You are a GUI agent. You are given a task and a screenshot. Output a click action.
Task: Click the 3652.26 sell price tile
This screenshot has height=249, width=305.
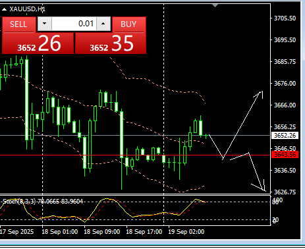(x=38, y=43)
